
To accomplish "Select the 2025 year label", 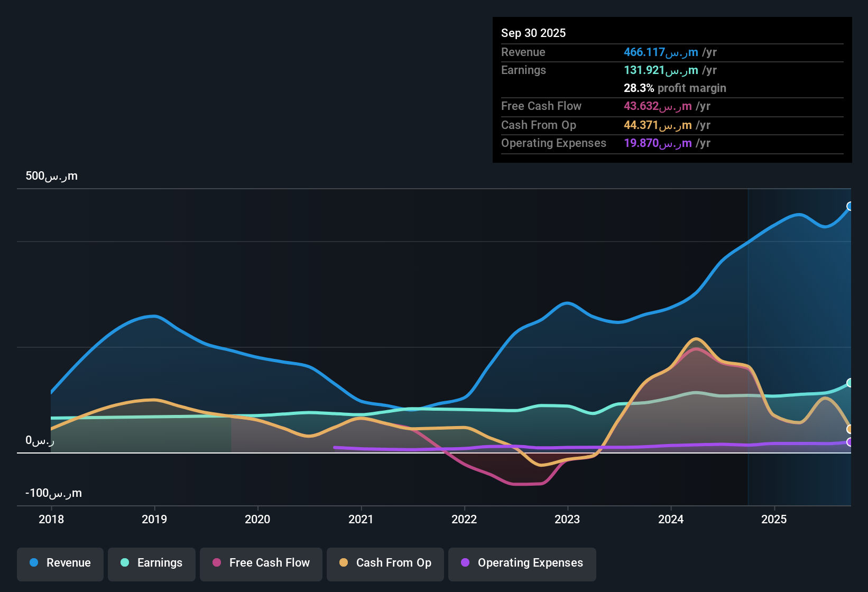I will coord(774,520).
